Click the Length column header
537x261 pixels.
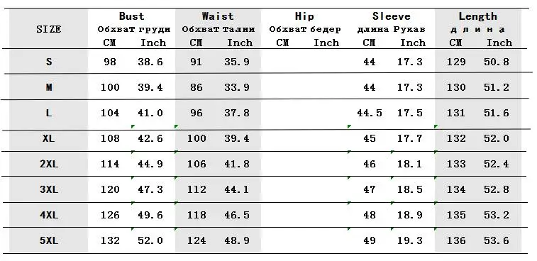point(477,16)
